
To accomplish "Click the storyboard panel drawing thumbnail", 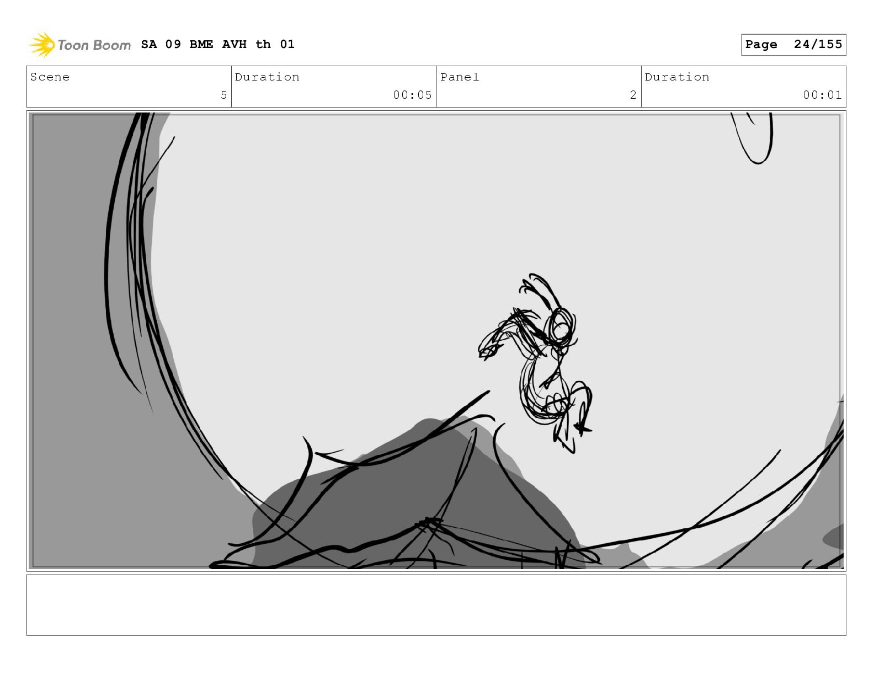I will click(436, 341).
